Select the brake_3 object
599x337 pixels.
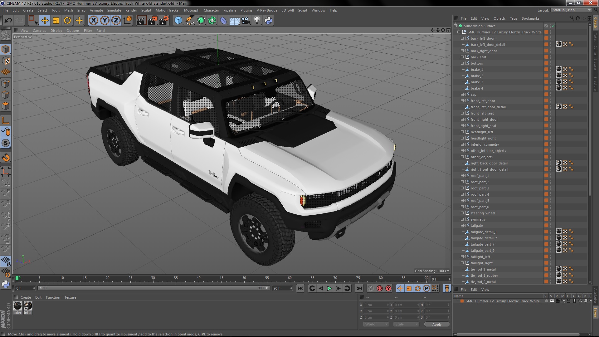coord(477,82)
